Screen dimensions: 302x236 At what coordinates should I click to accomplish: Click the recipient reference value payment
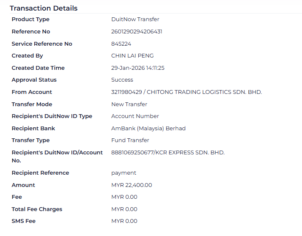point(124,173)
